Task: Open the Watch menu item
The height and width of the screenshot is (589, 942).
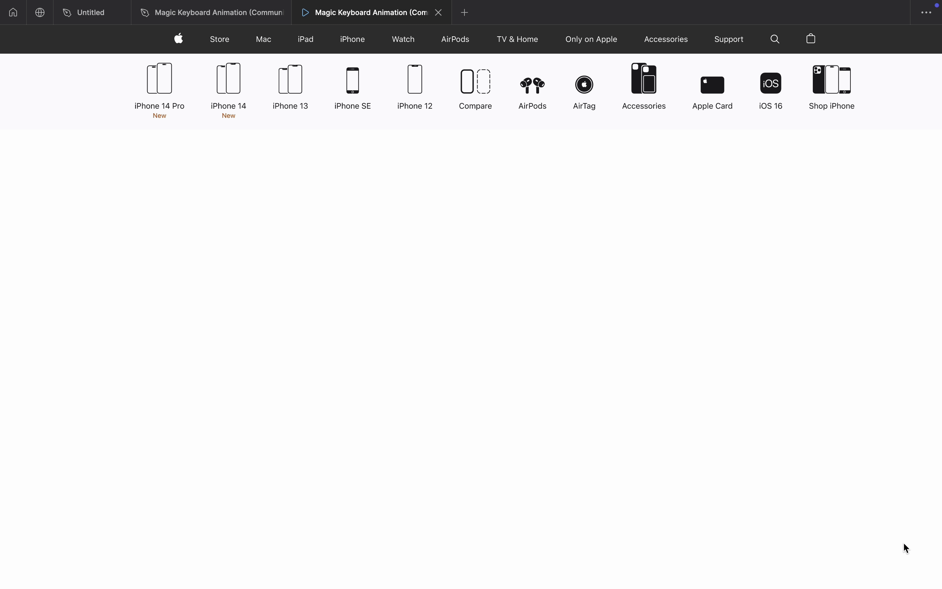Action: (x=403, y=39)
